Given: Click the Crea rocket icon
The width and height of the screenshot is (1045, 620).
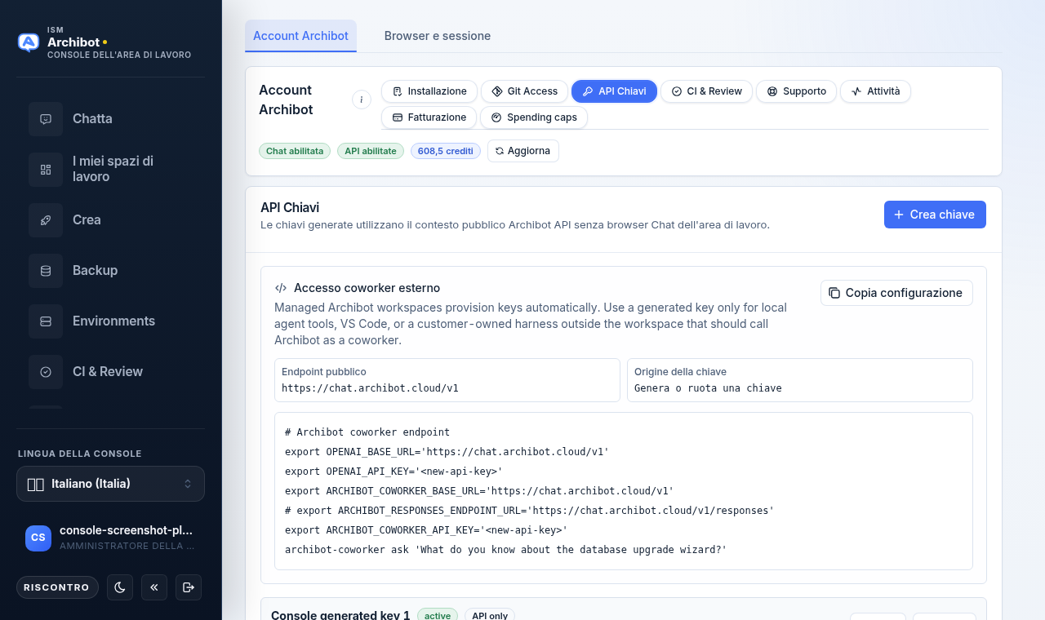Looking at the screenshot, I should pos(46,219).
